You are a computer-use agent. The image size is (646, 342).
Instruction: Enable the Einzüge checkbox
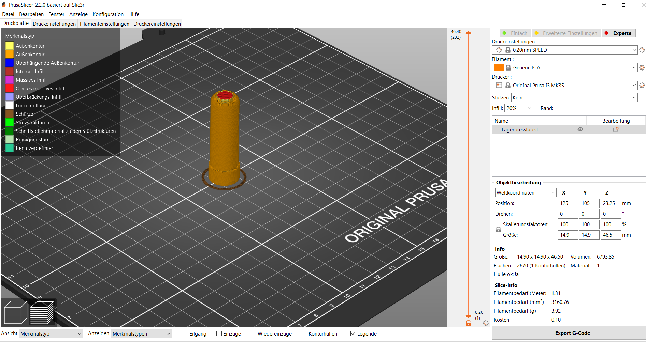coord(219,333)
